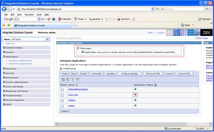
Task: Click the Deselect all items icon in table toolbar
Action: pos(68,80)
